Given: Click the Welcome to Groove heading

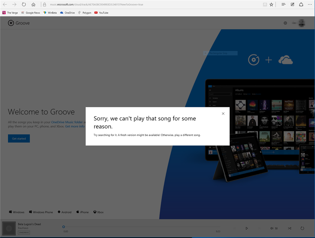Looking at the screenshot, I should [41, 112].
